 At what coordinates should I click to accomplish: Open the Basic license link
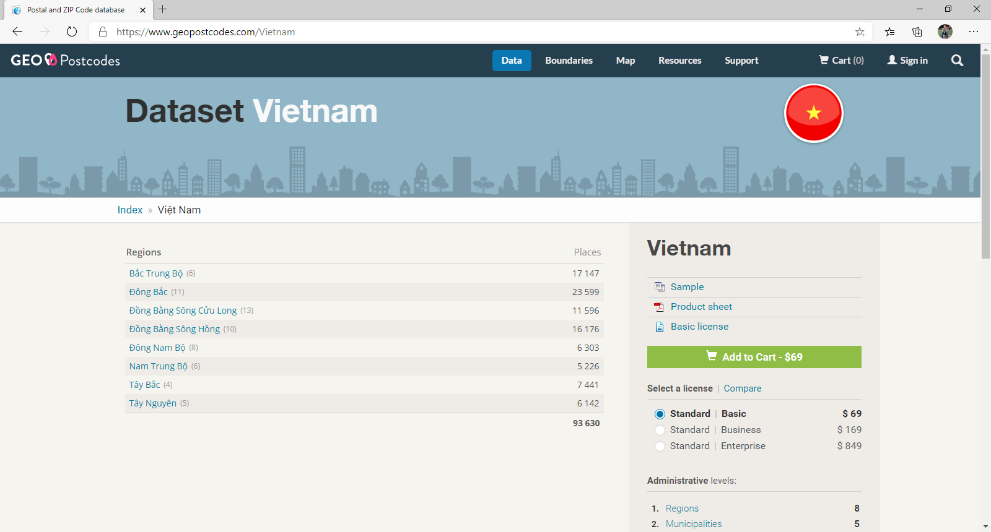coord(699,327)
